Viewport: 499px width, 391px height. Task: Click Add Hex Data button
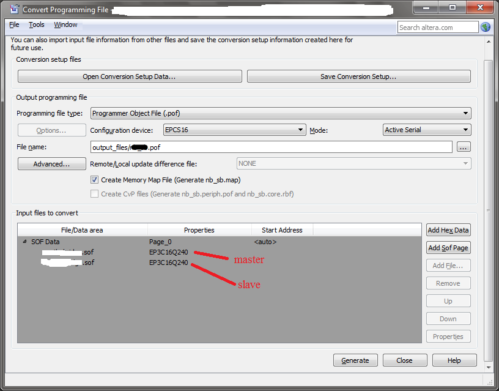448,230
